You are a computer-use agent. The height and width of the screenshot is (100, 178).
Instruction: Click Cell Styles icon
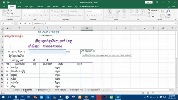click(124, 12)
